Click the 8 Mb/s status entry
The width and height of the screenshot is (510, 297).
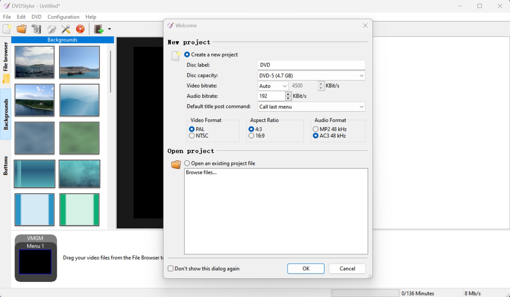[x=473, y=293]
